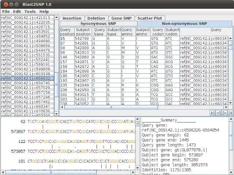The image size is (234, 175).
Task: Go to next page of SNP table
Action: pyautogui.click(x=224, y=113)
